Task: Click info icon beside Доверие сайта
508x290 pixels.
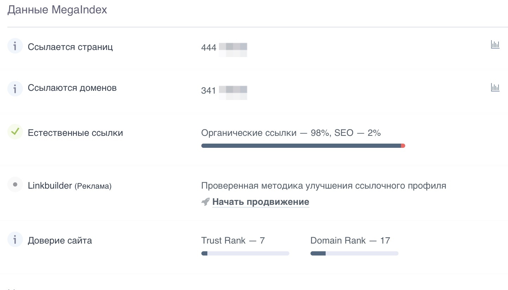Action: click(15, 240)
